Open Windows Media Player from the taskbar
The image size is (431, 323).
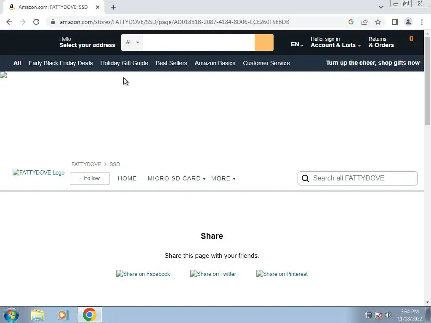click(63, 315)
